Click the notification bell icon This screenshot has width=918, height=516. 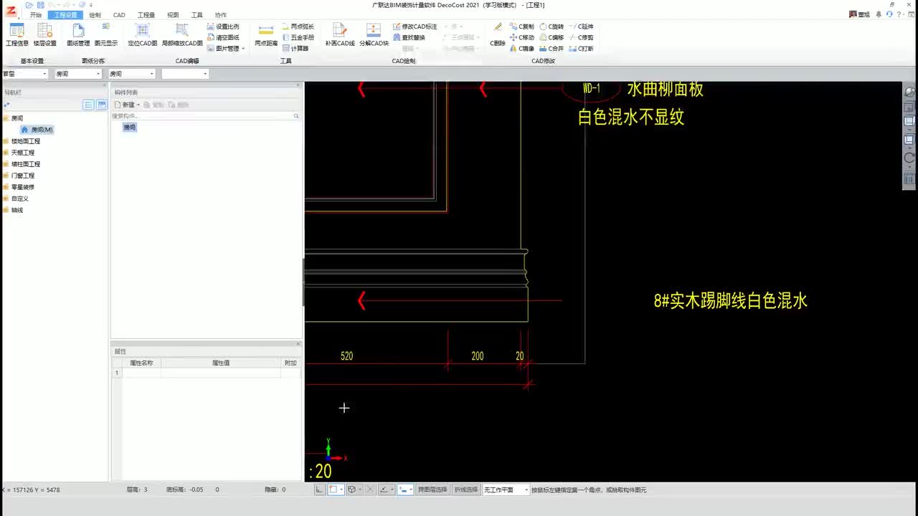880,14
